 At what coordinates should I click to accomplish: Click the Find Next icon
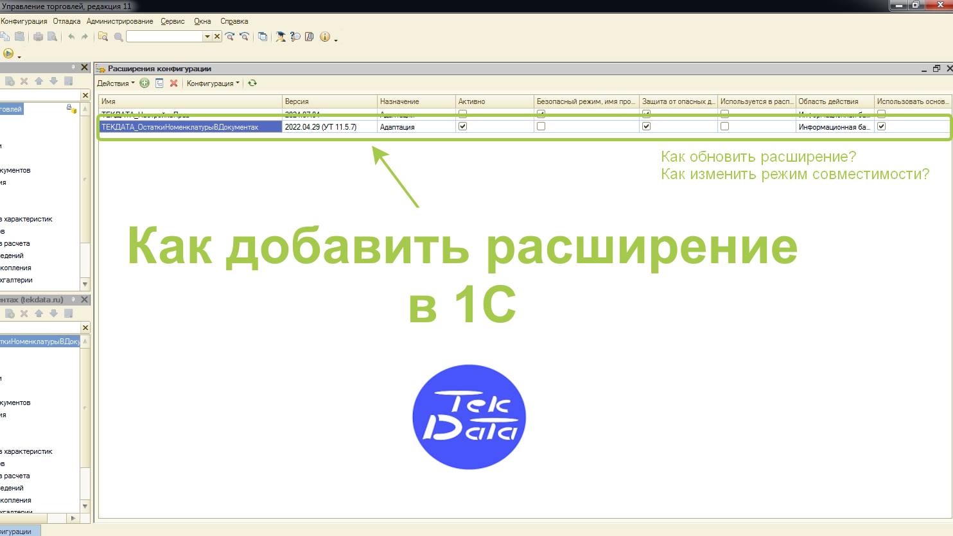[230, 37]
